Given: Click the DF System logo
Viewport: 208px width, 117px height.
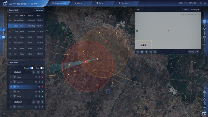Looking at the screenshot, I should (x=20, y=4).
